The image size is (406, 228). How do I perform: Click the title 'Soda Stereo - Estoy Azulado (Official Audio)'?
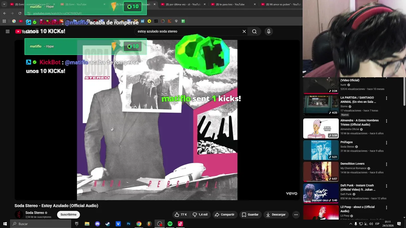pyautogui.click(x=56, y=206)
